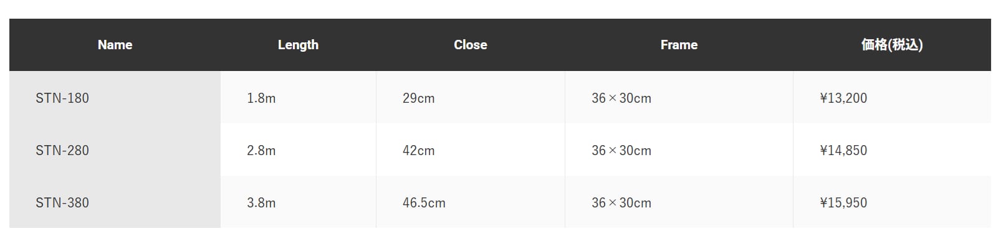Select the STN-280 model name cell
1001x251 pixels.
(x=62, y=151)
